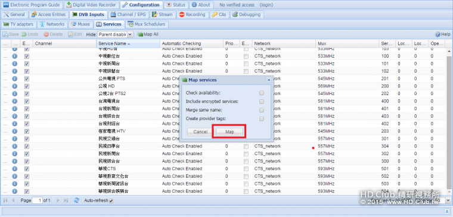Click the Undo toolbar button
This screenshot has width=453, height=217.
(30, 34)
